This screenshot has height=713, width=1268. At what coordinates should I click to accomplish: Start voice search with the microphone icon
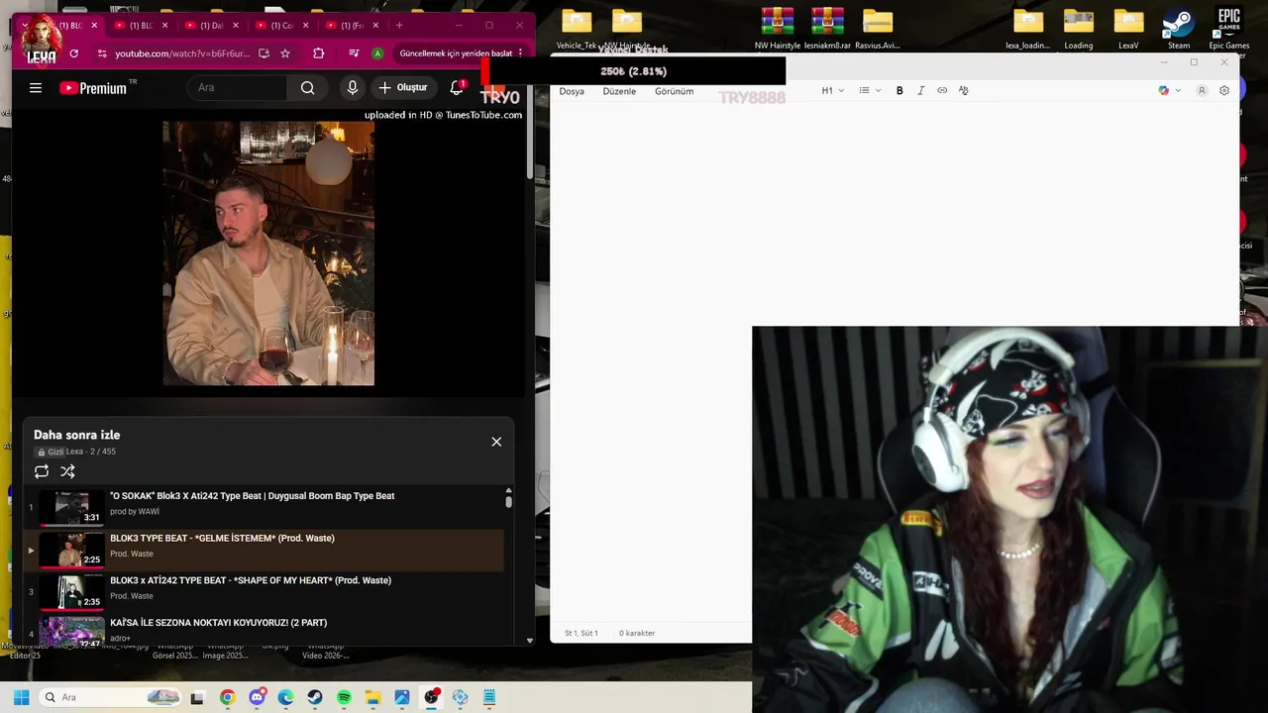(x=352, y=88)
